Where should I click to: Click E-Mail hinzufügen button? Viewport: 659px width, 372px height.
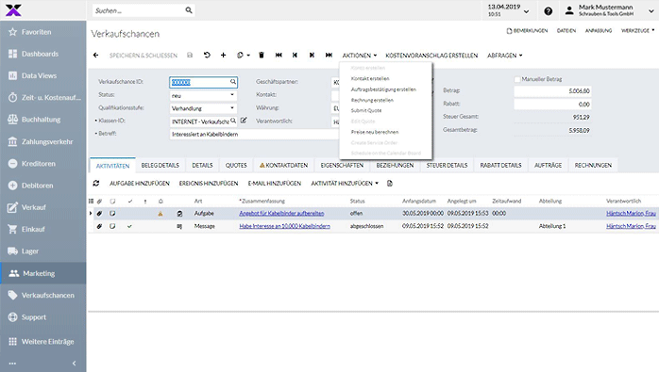click(x=275, y=184)
